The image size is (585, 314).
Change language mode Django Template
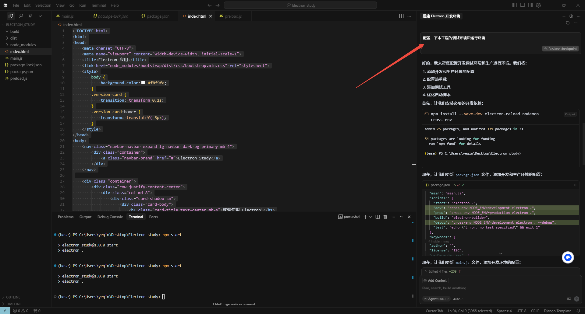tap(557, 311)
